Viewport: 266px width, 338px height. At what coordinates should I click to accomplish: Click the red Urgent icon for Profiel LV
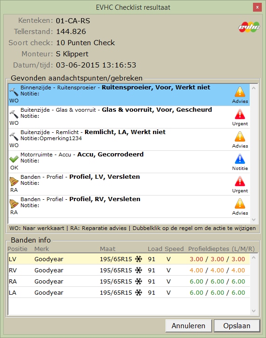239,181
